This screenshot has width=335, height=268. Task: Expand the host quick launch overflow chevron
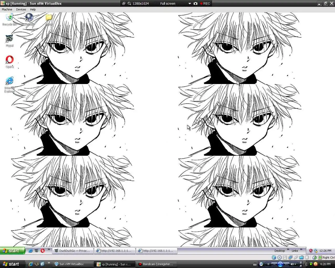[49, 263]
